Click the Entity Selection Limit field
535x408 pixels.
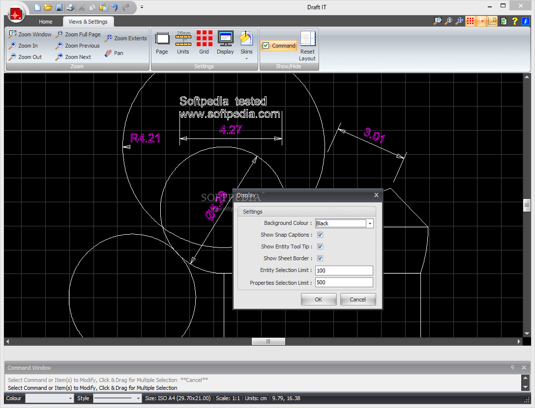click(x=344, y=271)
